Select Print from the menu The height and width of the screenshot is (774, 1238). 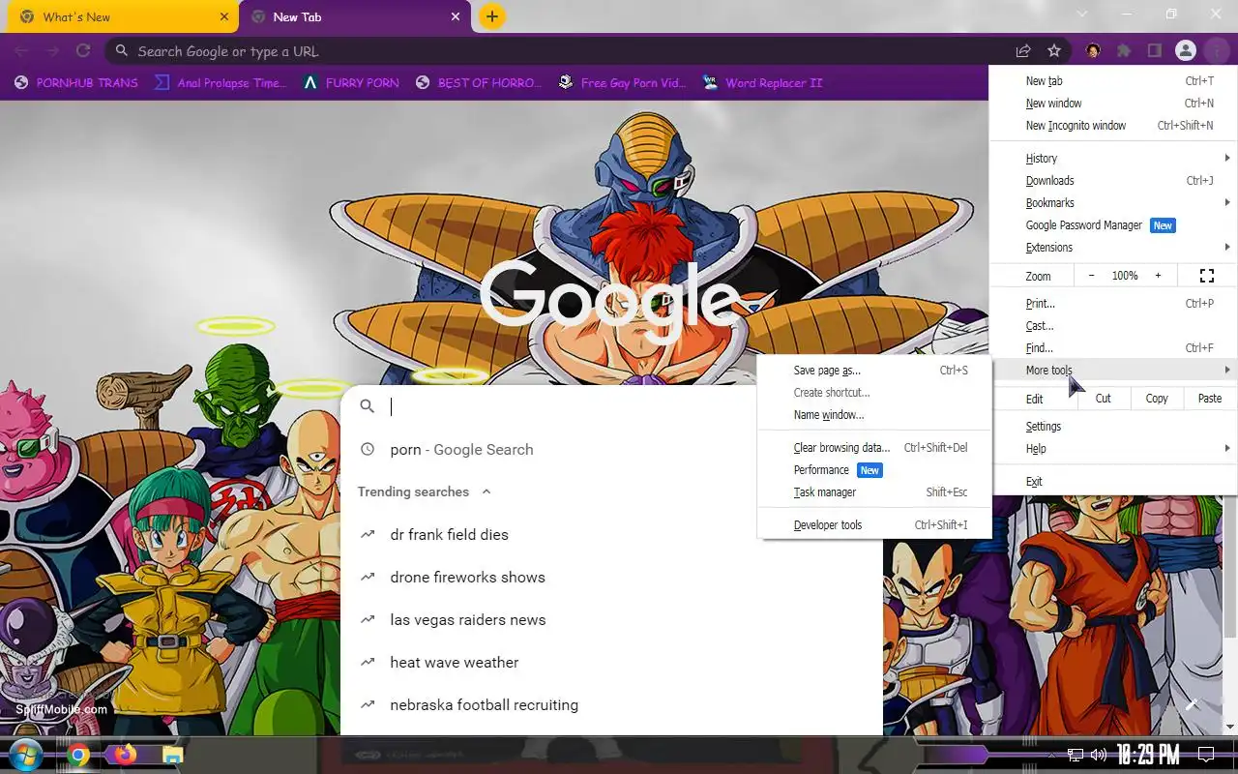click(1113, 304)
